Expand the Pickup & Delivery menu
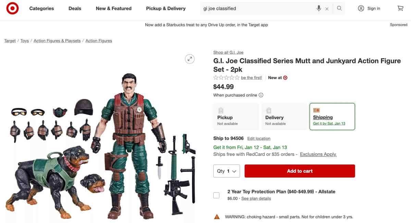This screenshot has height=223, width=411. [165, 8]
